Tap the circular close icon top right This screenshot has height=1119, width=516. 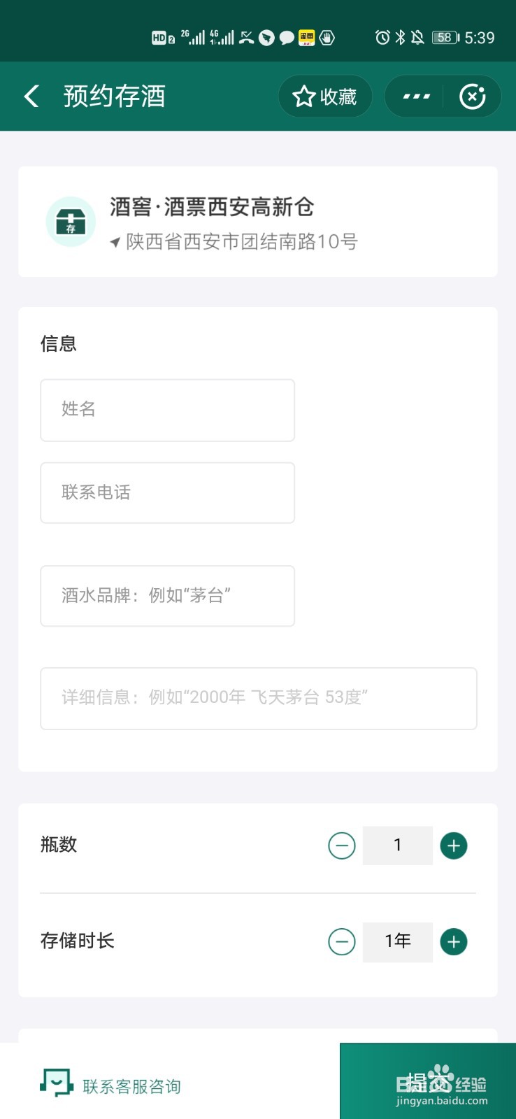pyautogui.click(x=473, y=97)
